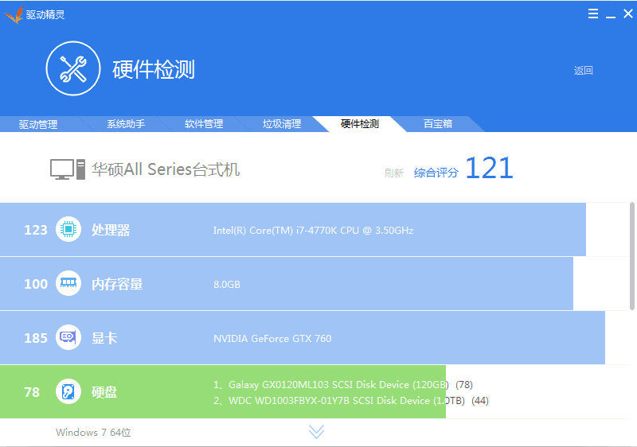Viewport: 637px width, 447px height.
Task: Switch to the 系统助手 tab
Action: tap(126, 124)
